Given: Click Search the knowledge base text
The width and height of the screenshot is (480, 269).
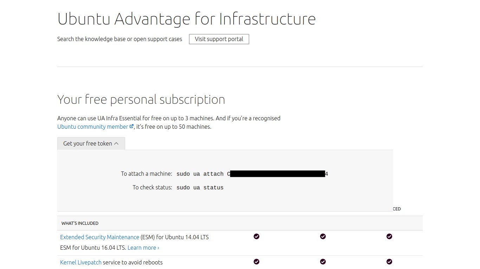Looking at the screenshot, I should click(120, 39).
